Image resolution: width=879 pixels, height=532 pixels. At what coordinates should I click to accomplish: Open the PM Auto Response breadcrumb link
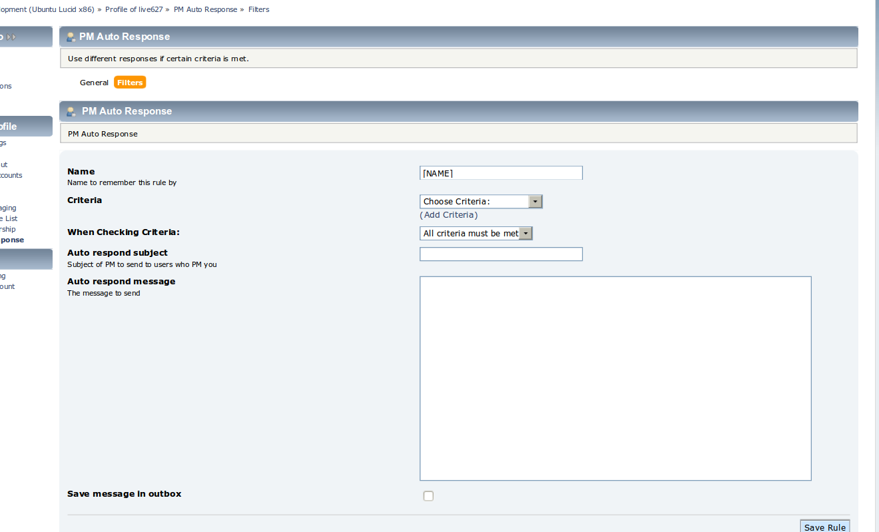click(205, 9)
